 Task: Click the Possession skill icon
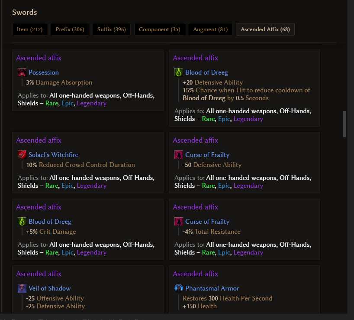(22, 72)
